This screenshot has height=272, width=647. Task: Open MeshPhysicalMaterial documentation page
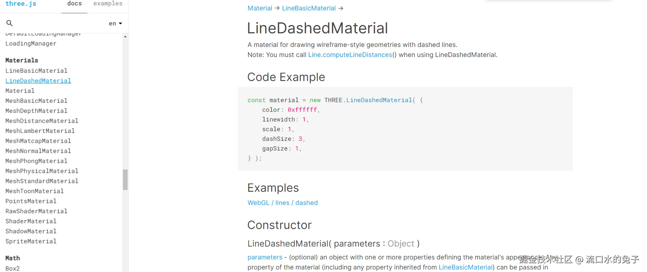pyautogui.click(x=42, y=171)
